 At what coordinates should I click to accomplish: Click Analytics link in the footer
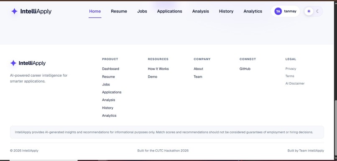(109, 116)
